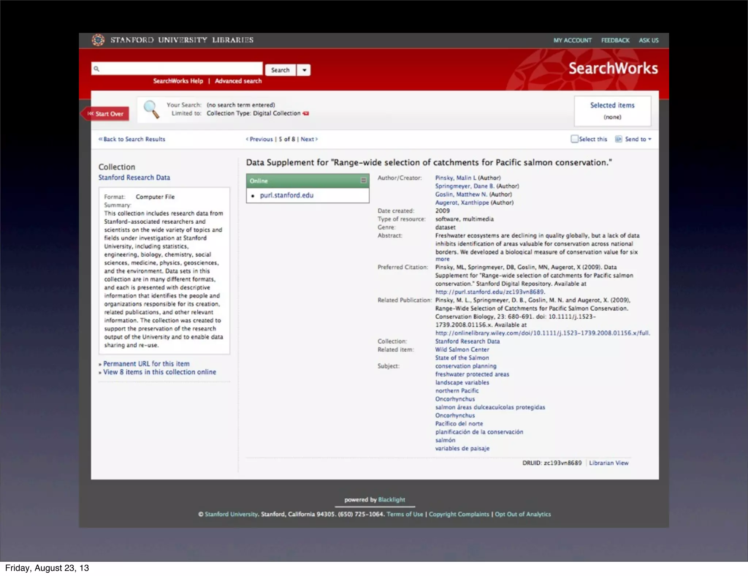748x576 pixels.
Task: Tick the Select this checkbox
Action: 575,139
